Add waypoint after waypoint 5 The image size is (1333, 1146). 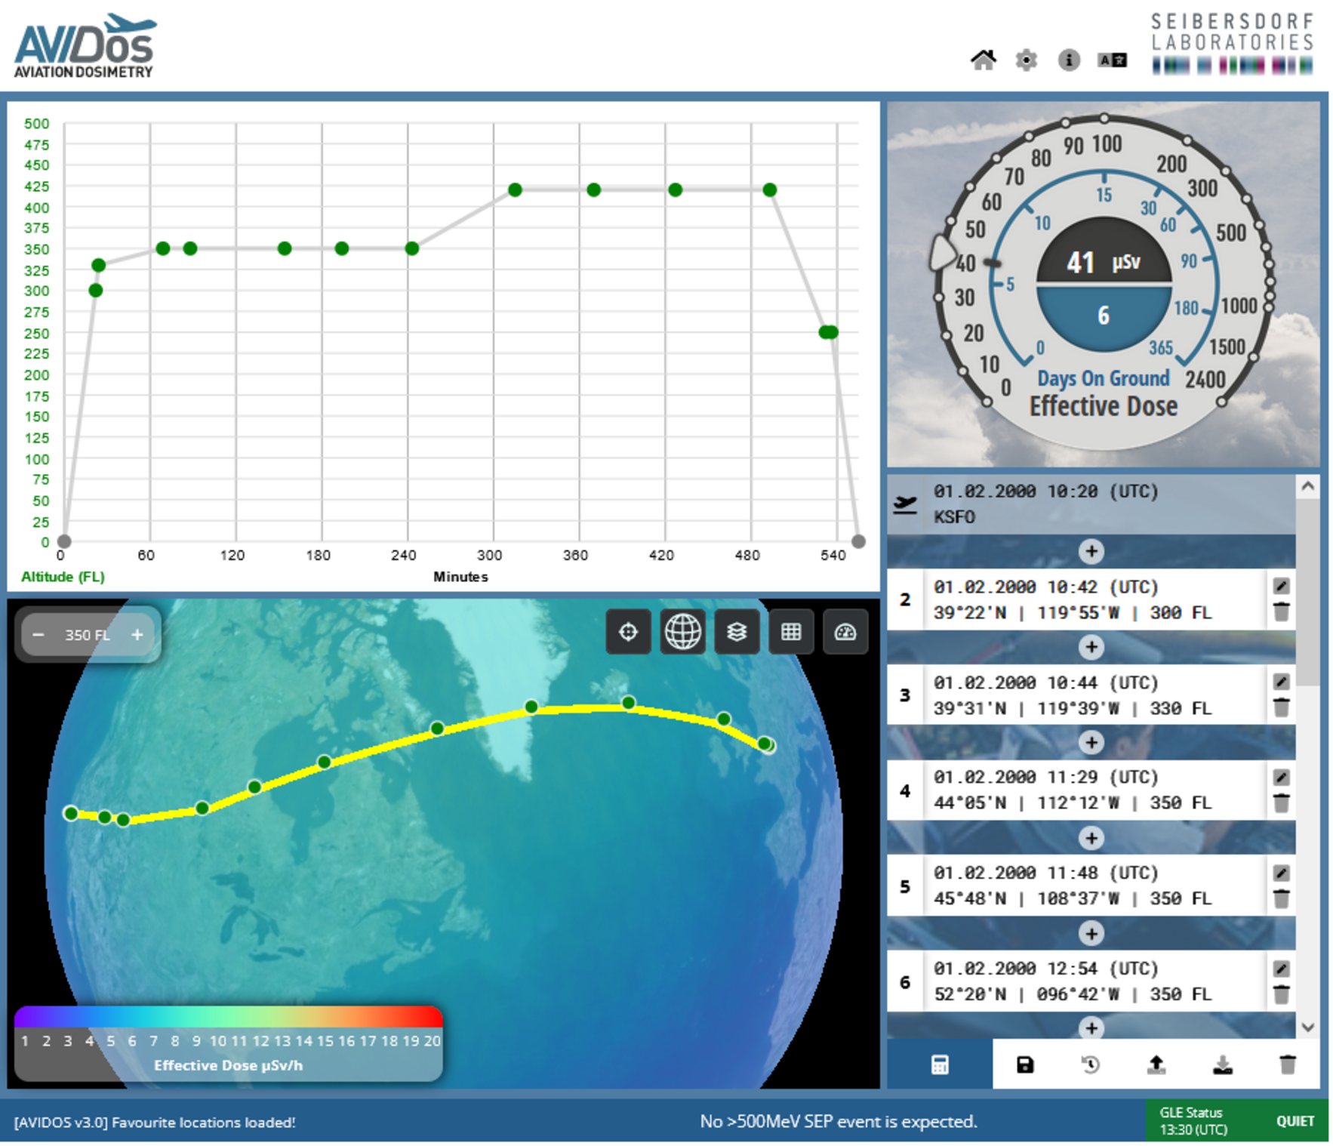(1091, 934)
